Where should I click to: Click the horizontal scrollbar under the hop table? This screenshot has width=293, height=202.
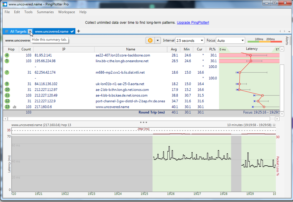[x=141, y=118]
